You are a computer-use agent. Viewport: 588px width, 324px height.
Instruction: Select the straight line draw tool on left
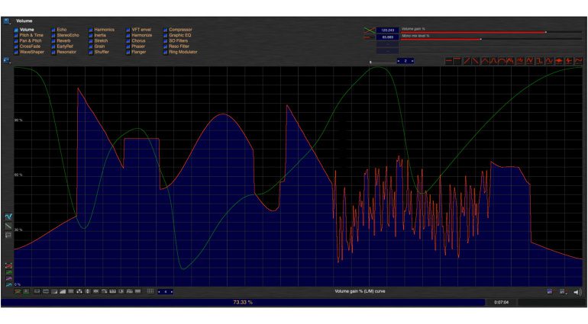pos(8,226)
